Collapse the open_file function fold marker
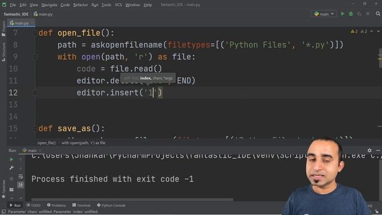This screenshot has width=382, height=215. coord(35,33)
